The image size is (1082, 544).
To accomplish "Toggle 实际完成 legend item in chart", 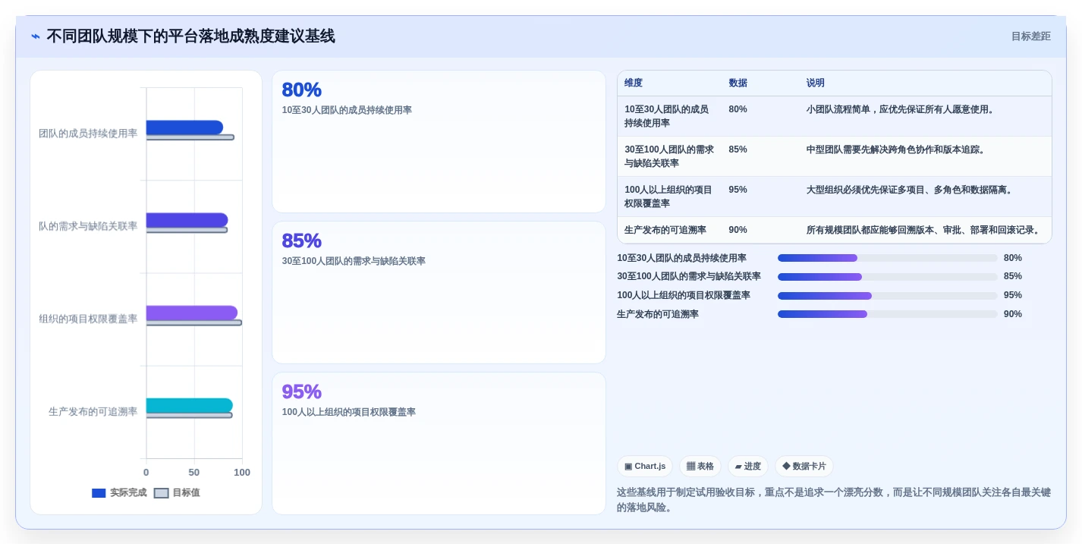I will coord(119,493).
